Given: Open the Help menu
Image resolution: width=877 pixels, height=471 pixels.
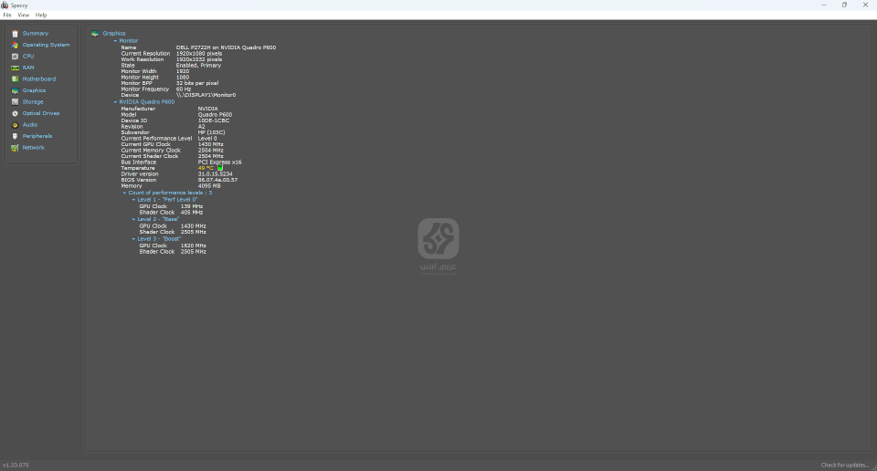Looking at the screenshot, I should tap(41, 16).
